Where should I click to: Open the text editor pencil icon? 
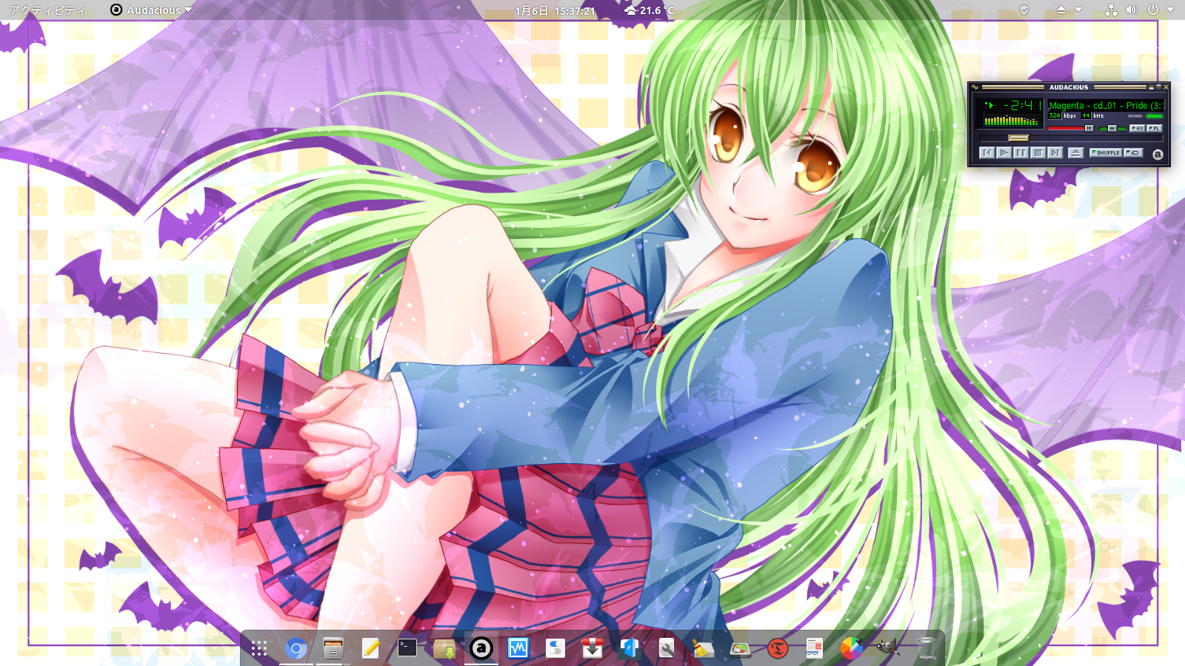pyautogui.click(x=370, y=649)
